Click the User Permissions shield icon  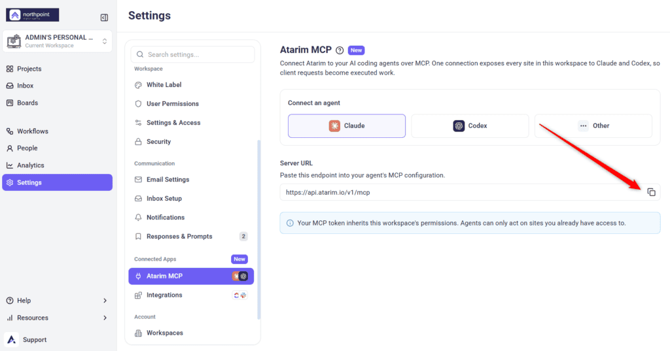(139, 104)
